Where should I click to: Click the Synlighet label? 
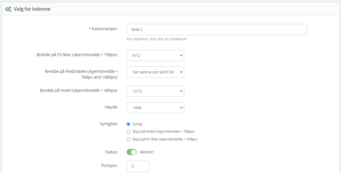(109, 124)
